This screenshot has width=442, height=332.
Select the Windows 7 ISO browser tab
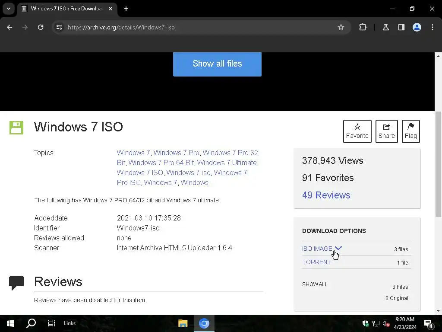[x=67, y=9]
